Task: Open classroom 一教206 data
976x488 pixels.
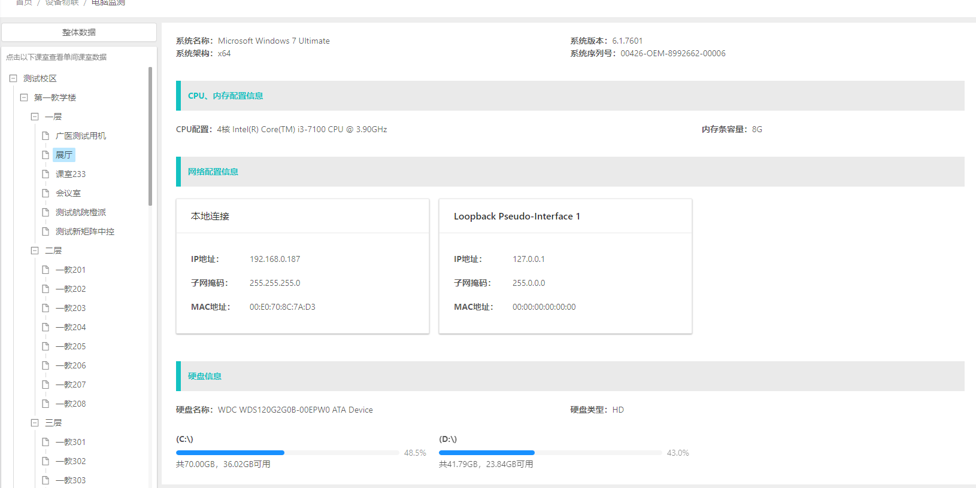Action: [x=71, y=365]
